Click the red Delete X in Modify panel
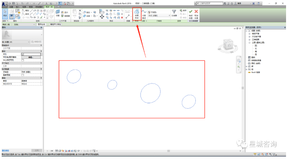This screenshot has height=159, width=289. pos(122,18)
